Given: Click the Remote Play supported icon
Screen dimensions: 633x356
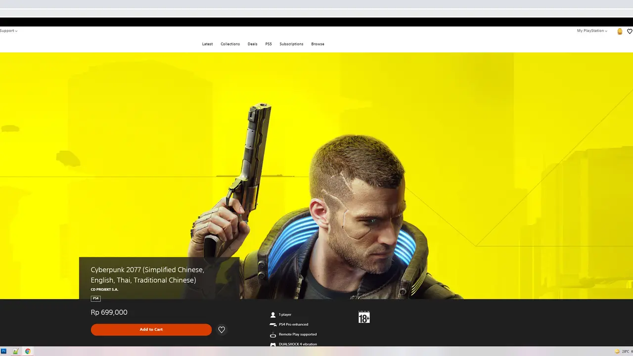Looking at the screenshot, I should point(272,334).
